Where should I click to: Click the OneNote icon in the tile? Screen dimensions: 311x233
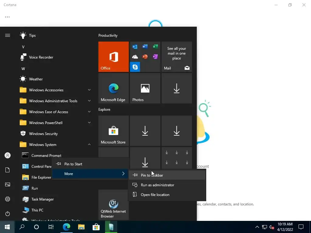point(155,57)
